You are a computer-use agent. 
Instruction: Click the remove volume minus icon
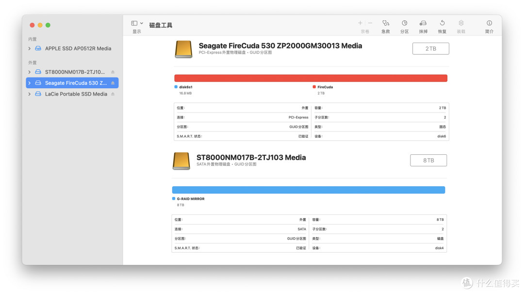[x=370, y=23]
